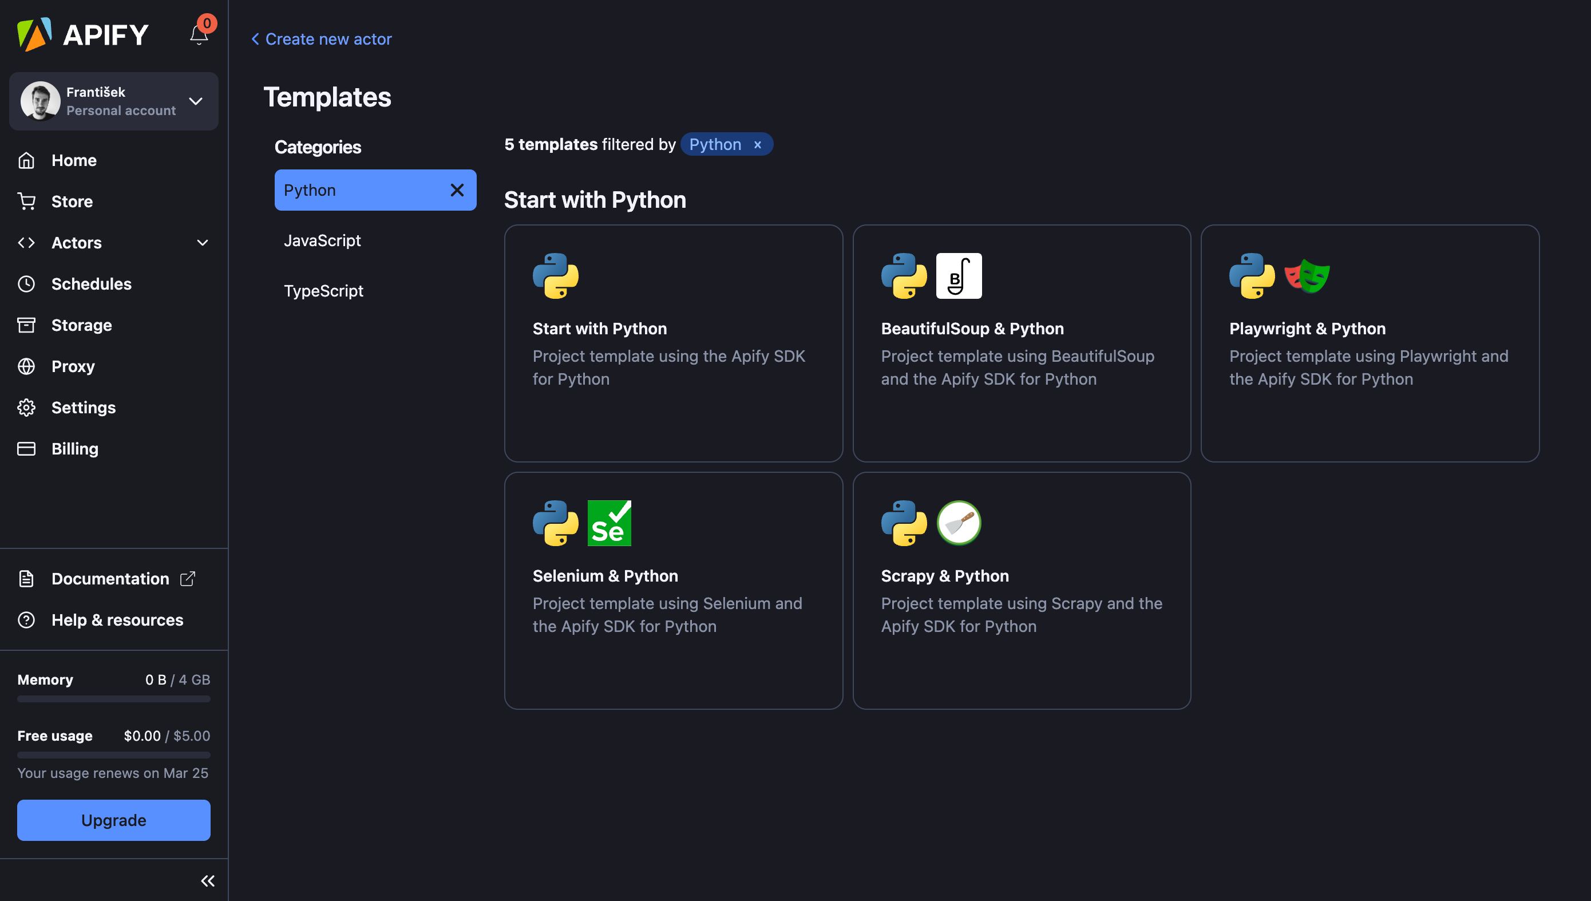
Task: Open Billing using the card icon
Action: tap(26, 448)
